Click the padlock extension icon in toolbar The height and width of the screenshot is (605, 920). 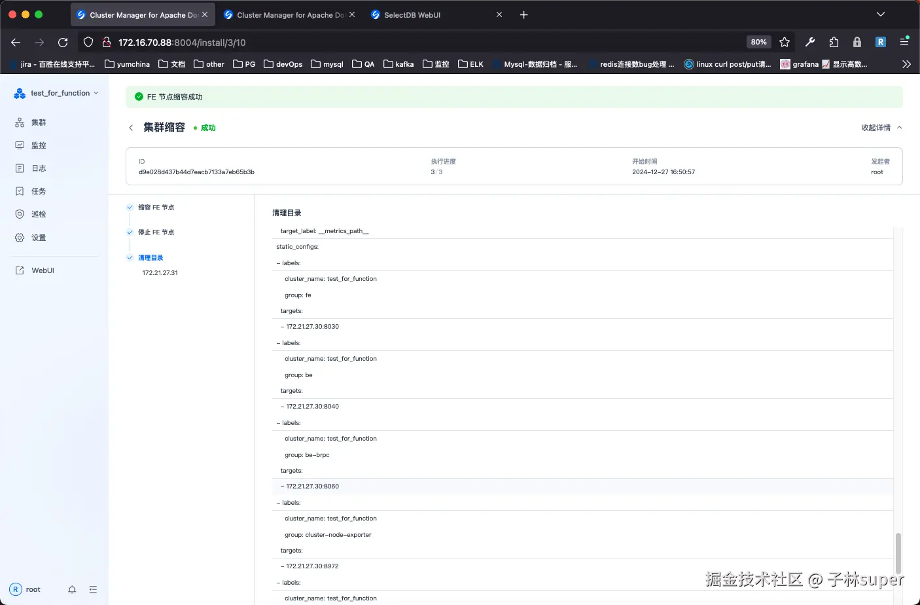pyautogui.click(x=857, y=42)
